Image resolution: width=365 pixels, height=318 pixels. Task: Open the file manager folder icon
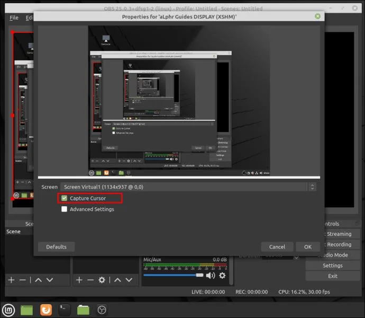pyautogui.click(x=83, y=310)
